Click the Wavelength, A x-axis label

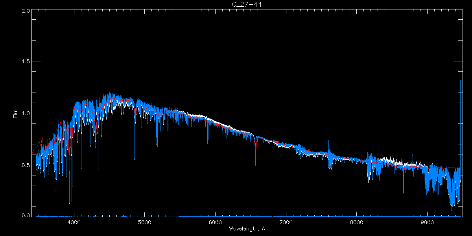247,229
